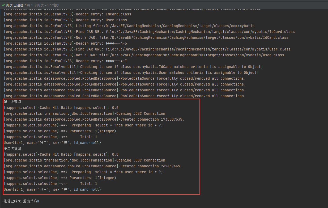Screen dimensions: 328x208
Task: Select the 'Reader entry: IdCard.class' log line
Action: pos(67,14)
